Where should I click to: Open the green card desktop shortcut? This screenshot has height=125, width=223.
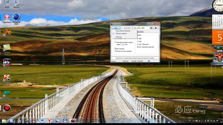(x=7, y=95)
